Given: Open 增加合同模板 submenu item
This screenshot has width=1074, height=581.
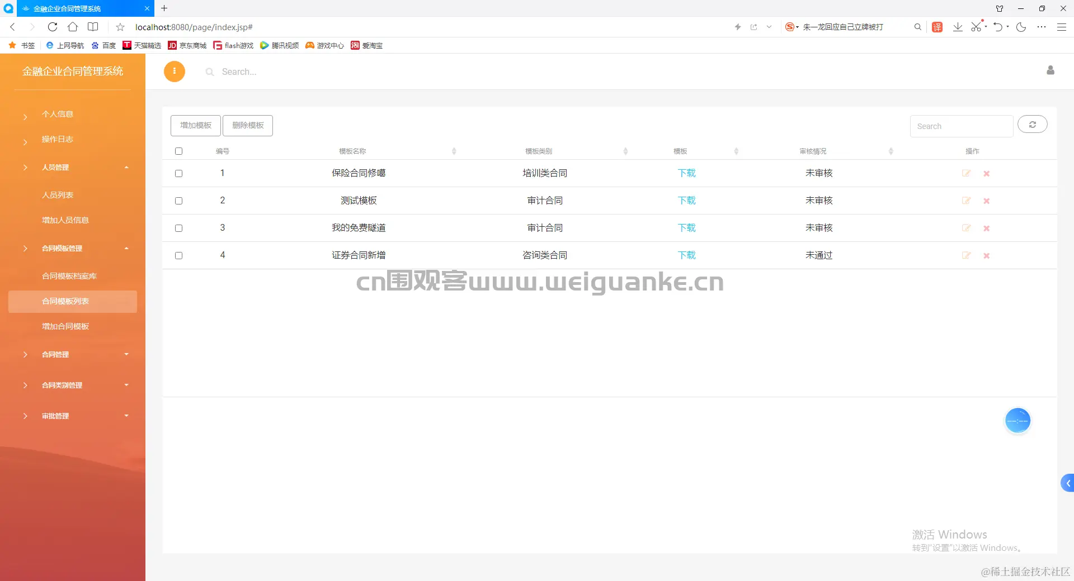Looking at the screenshot, I should 65,326.
